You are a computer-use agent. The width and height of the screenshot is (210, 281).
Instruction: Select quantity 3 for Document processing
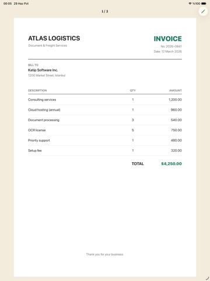pyautogui.click(x=133, y=120)
